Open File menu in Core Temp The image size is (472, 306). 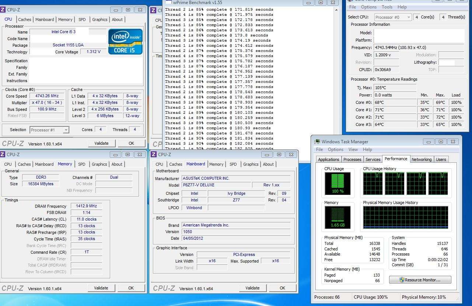[x=353, y=7]
